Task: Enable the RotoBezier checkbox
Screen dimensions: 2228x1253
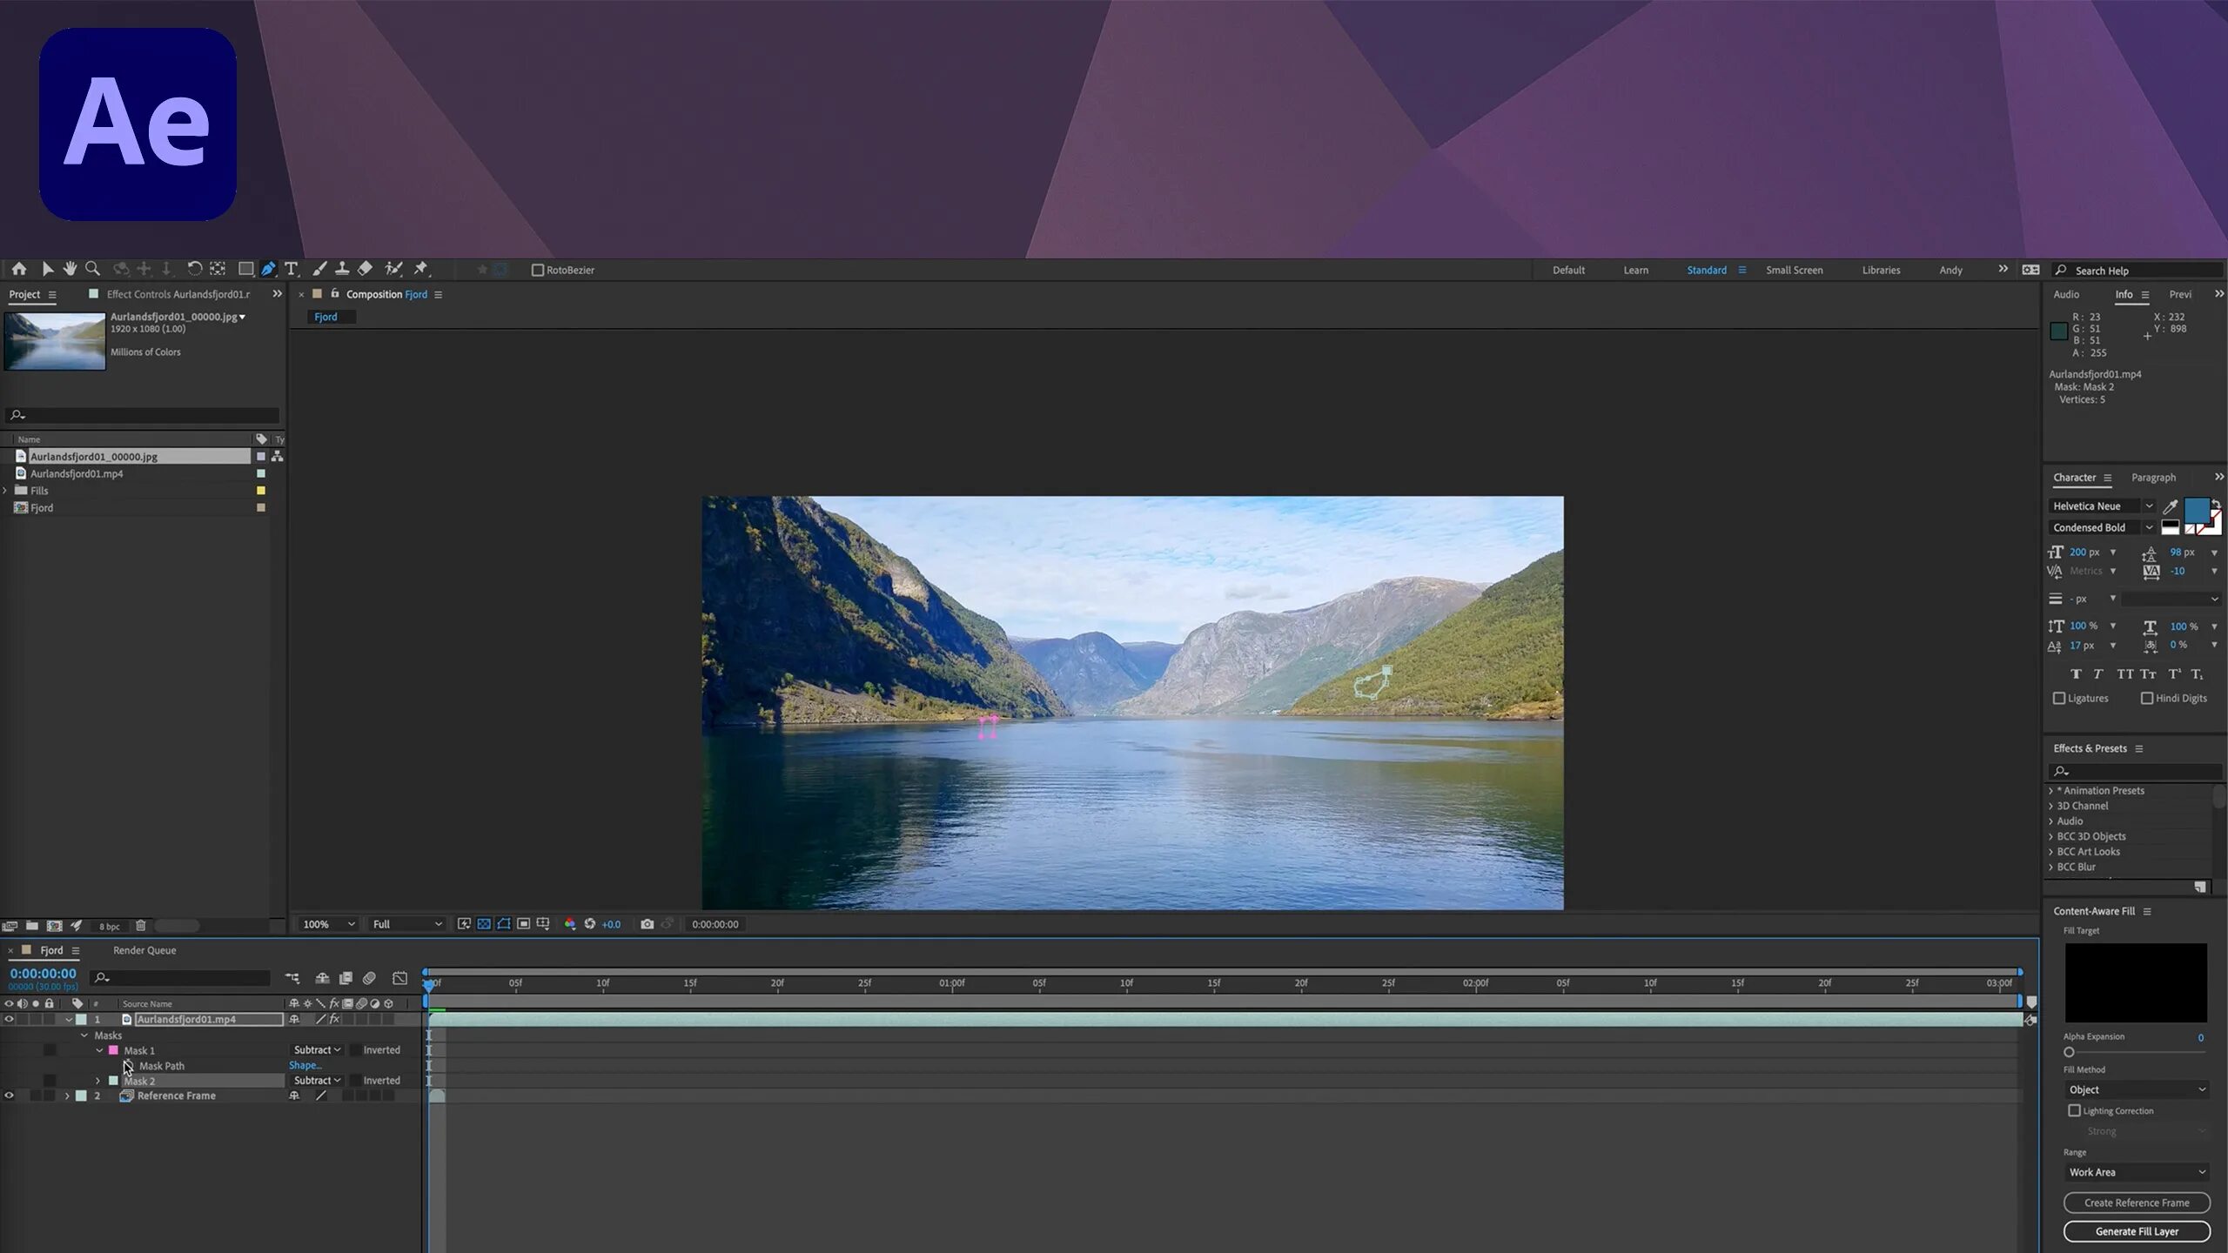Action: 538,270
